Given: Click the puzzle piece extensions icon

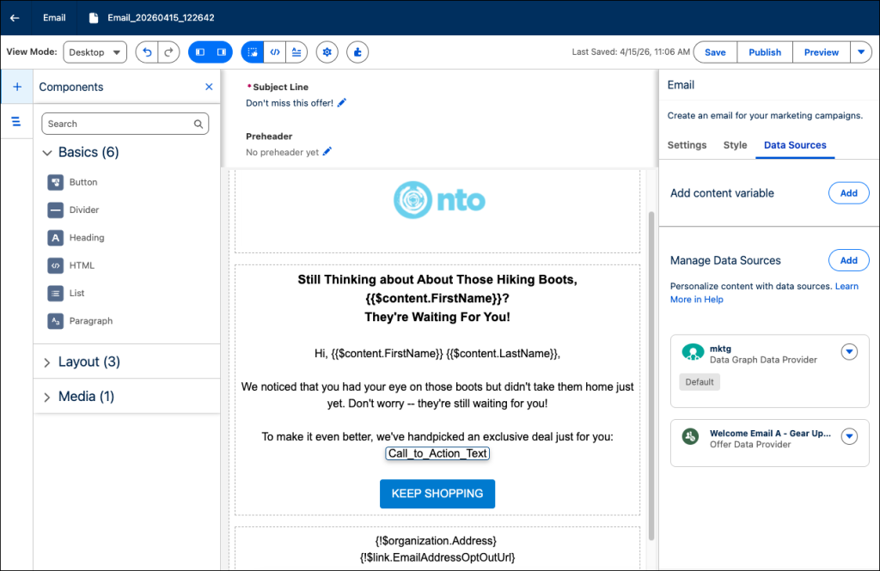Looking at the screenshot, I should (x=357, y=52).
